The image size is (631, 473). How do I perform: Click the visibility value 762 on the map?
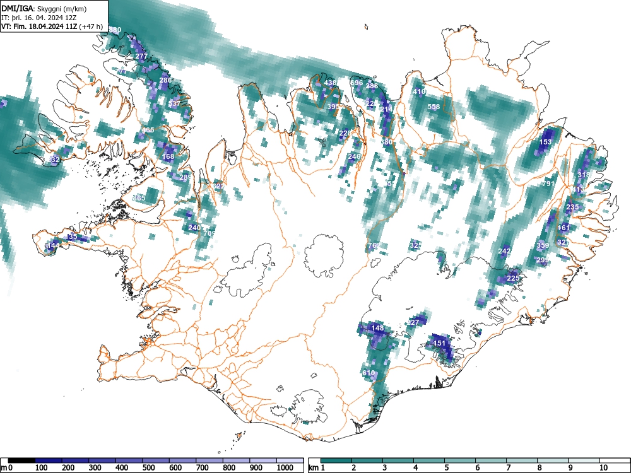(x=374, y=245)
